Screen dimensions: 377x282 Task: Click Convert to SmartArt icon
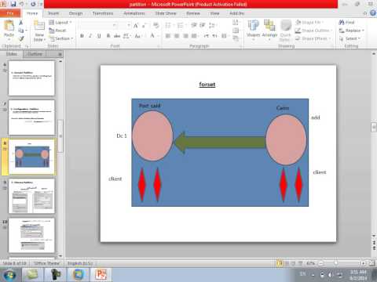coord(236,38)
